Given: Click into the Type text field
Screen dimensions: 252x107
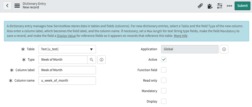Looking at the screenshot, I should (x=63, y=60).
